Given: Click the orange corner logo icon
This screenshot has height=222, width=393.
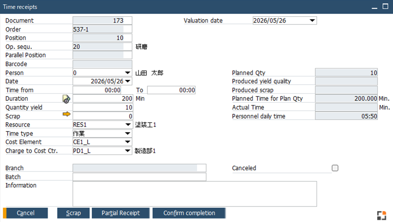Looking at the screenshot, I should click(x=381, y=215).
